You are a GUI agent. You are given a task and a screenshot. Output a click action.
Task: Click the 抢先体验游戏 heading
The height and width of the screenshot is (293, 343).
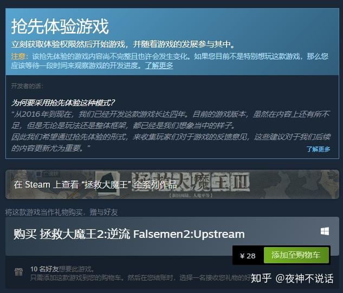(60, 26)
